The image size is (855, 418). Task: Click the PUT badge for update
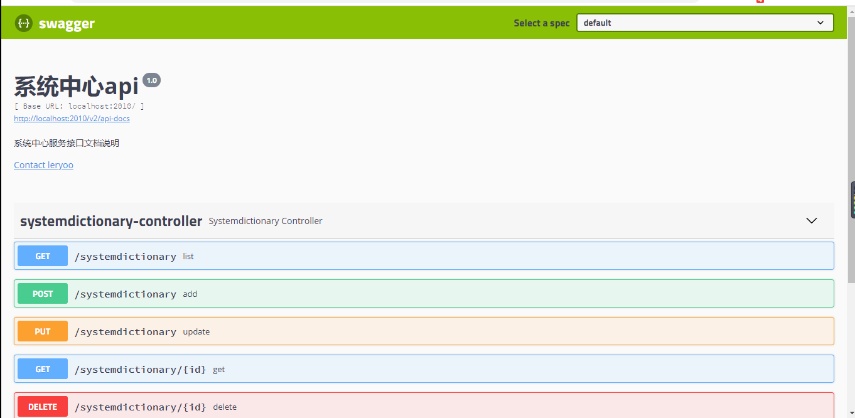[43, 331]
